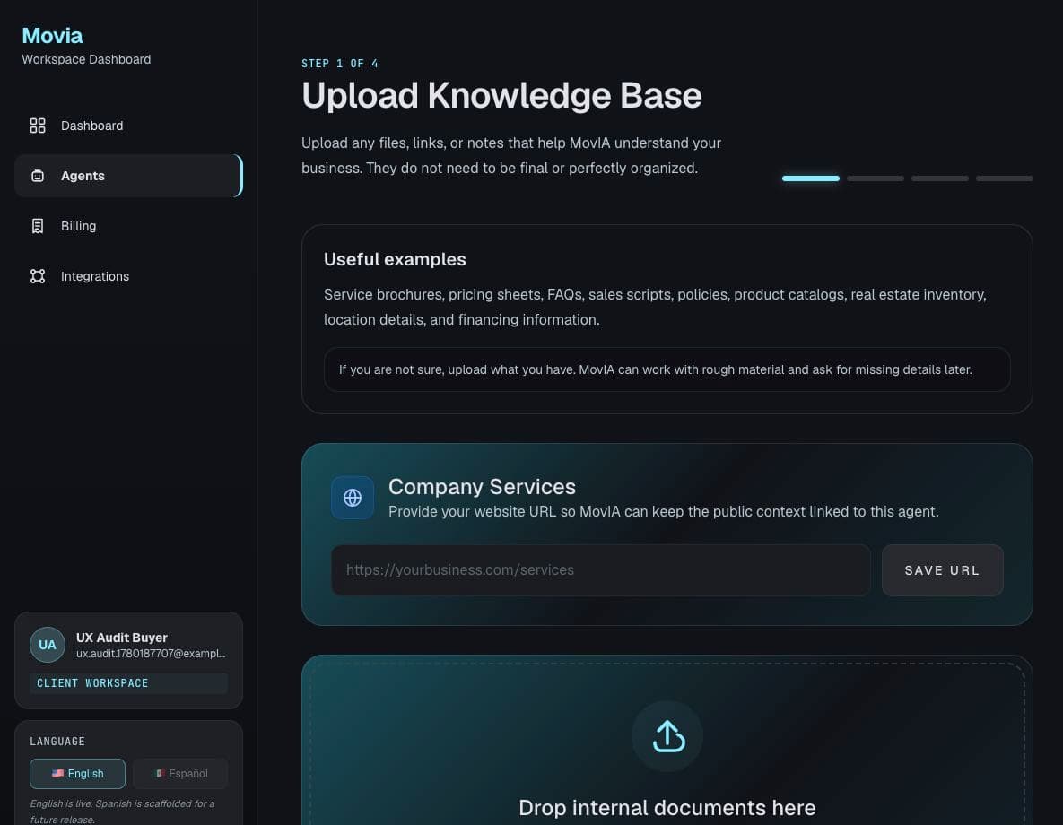
Task: Click the 'Company Services' heading
Action: (482, 487)
